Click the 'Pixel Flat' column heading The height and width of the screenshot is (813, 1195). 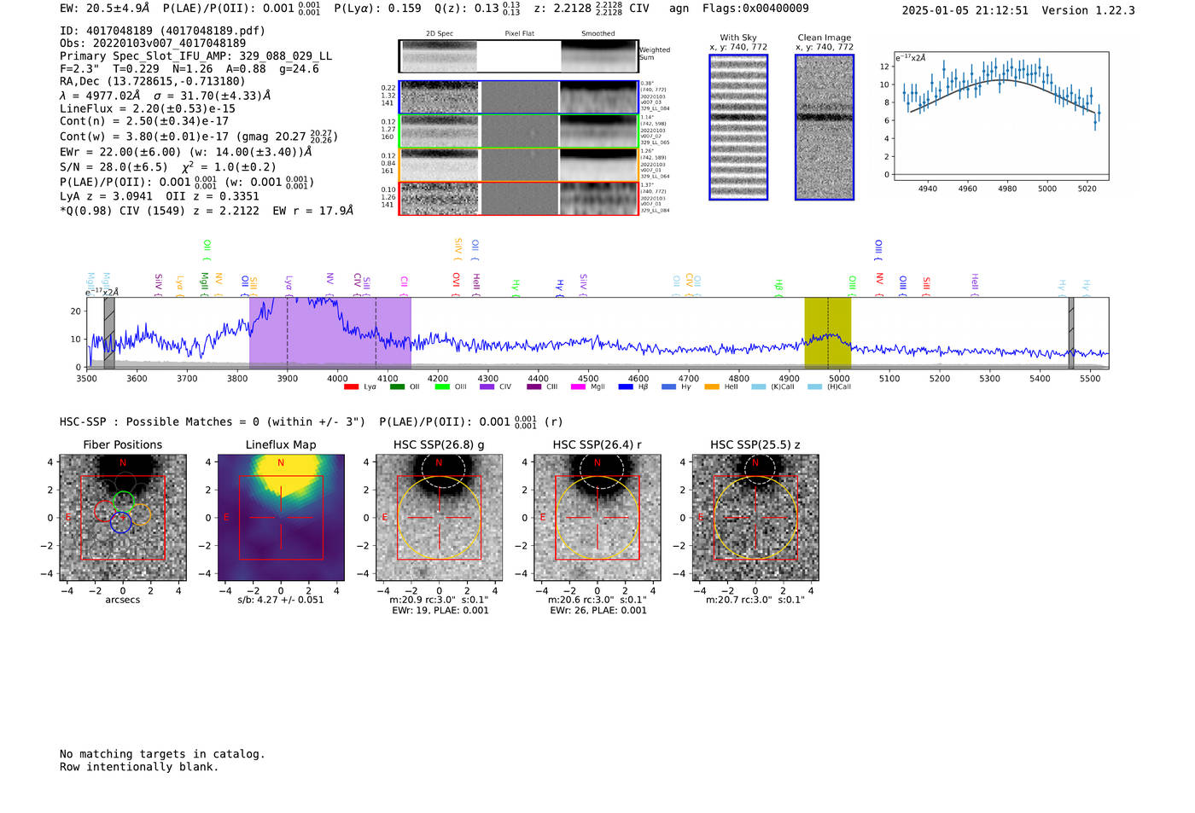520,34
